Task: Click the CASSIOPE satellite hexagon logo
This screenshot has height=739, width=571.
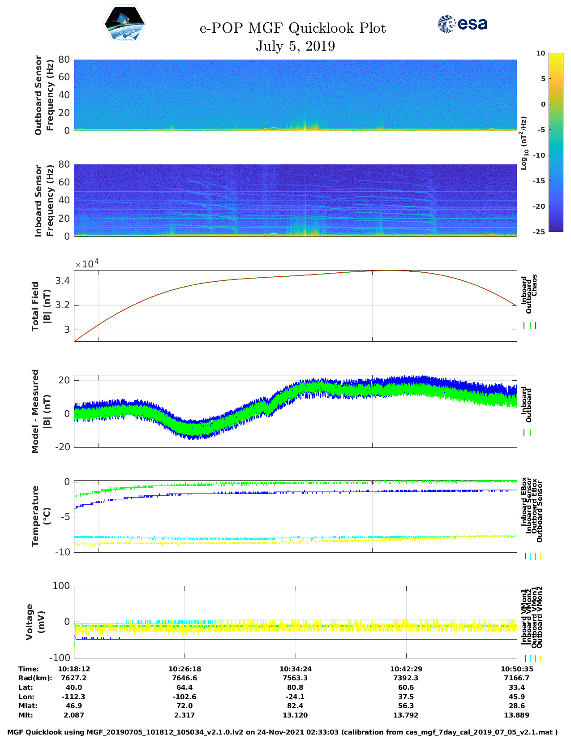Action: pos(125,24)
